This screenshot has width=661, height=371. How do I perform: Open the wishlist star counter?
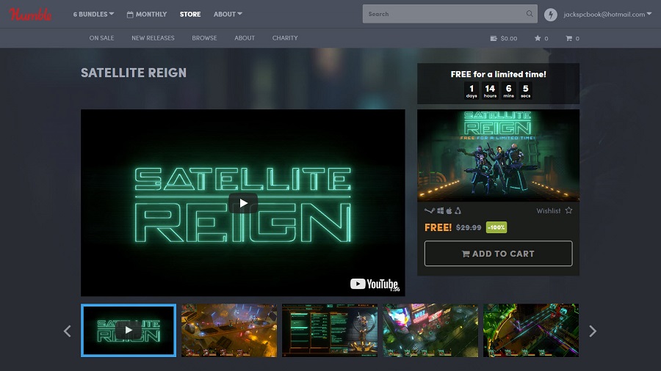pyautogui.click(x=541, y=38)
